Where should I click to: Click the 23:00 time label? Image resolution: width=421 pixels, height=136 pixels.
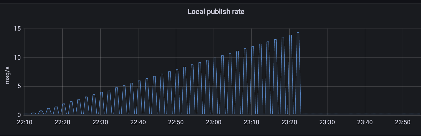tap(214, 122)
